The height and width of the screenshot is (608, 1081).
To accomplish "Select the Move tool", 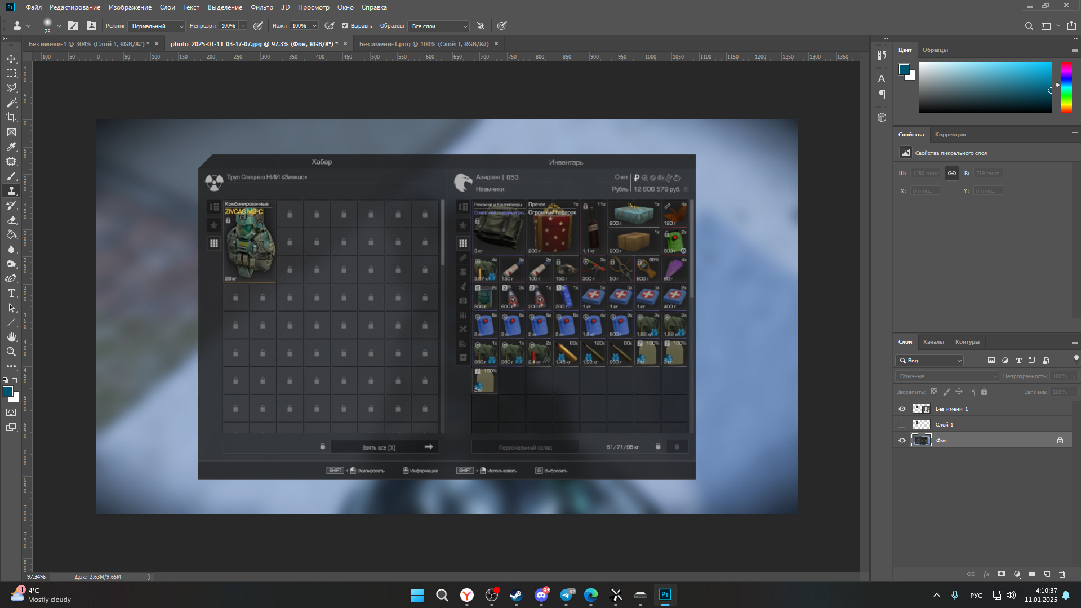I will coord(11,59).
